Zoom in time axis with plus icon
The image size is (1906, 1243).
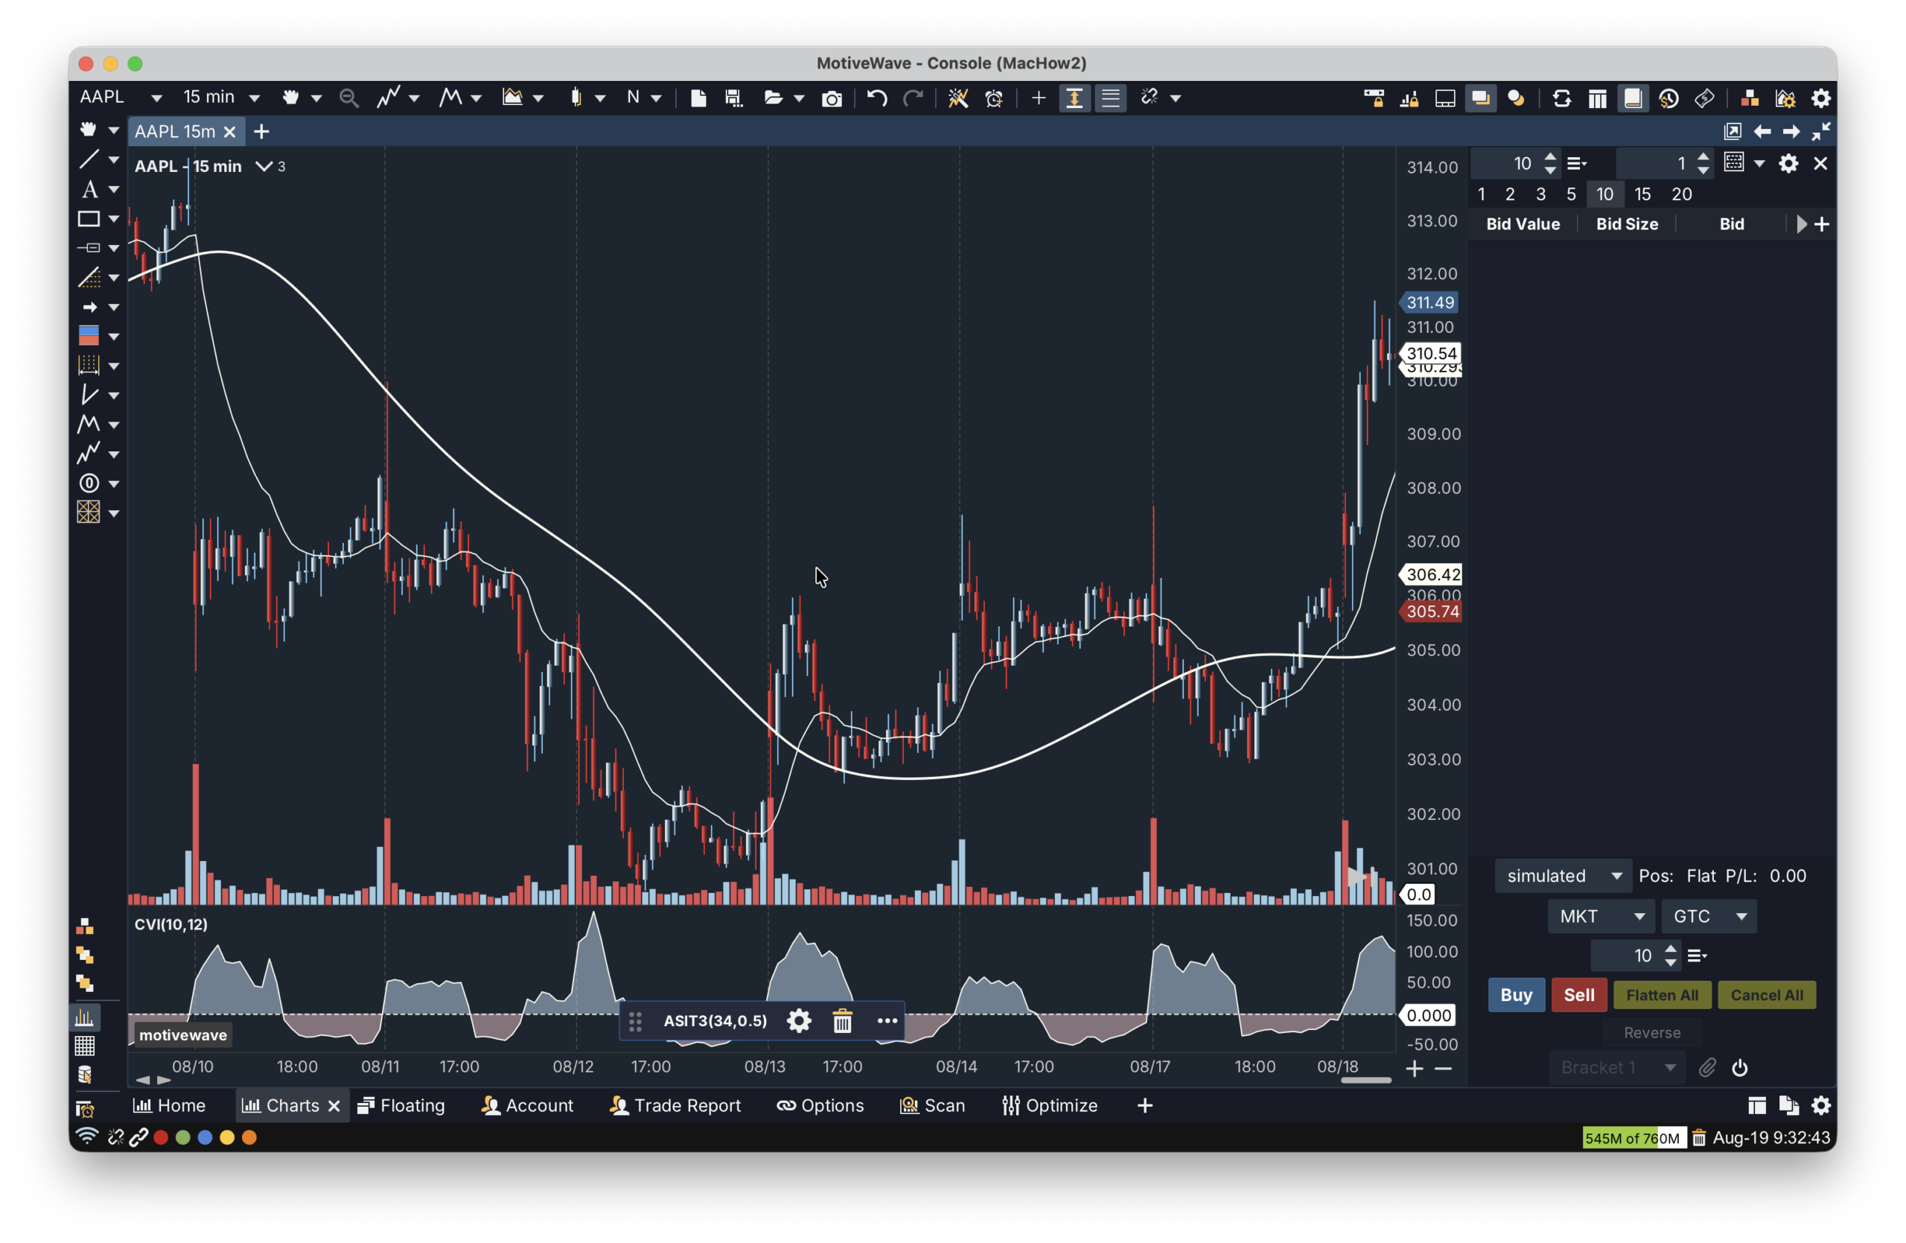1415,1069
